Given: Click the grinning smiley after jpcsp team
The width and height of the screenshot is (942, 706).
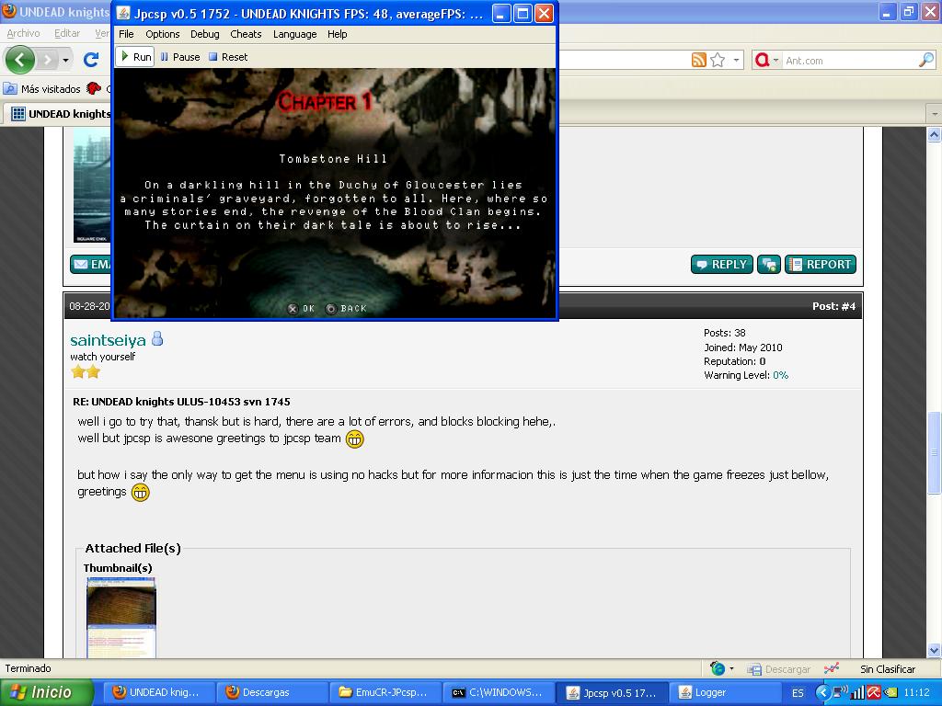Looking at the screenshot, I should pyautogui.click(x=354, y=439).
